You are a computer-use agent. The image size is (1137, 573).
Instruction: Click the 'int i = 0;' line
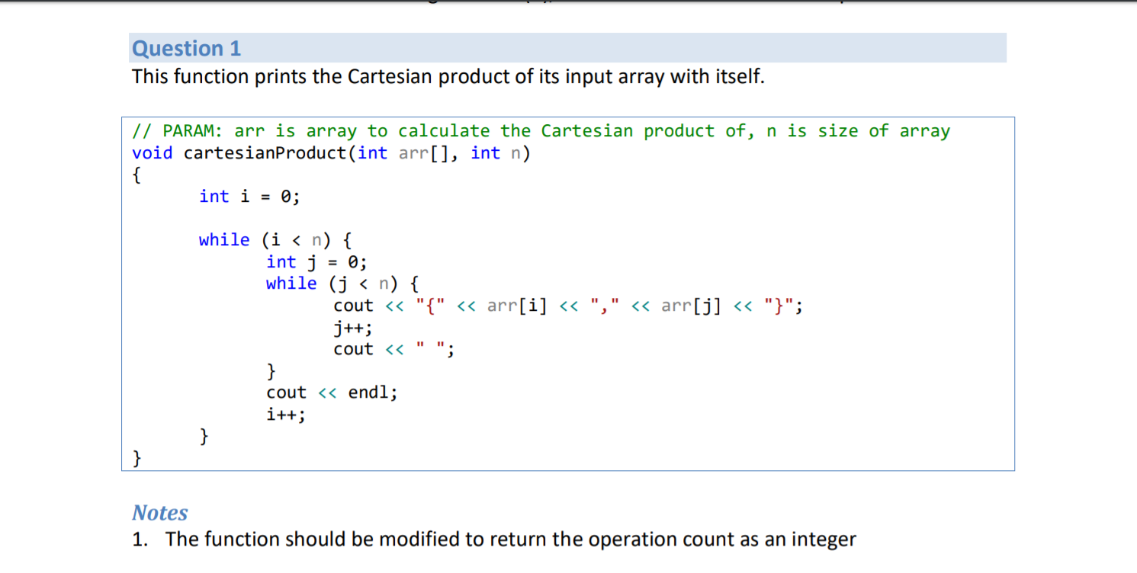(x=249, y=197)
